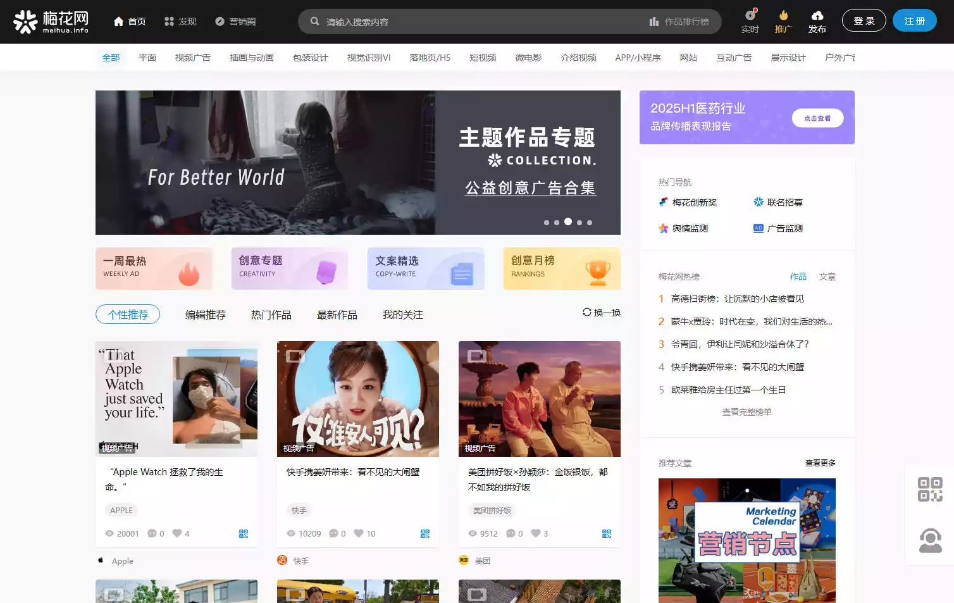Switch to 编辑推荐 feed tab
954x603 pixels.
206,314
